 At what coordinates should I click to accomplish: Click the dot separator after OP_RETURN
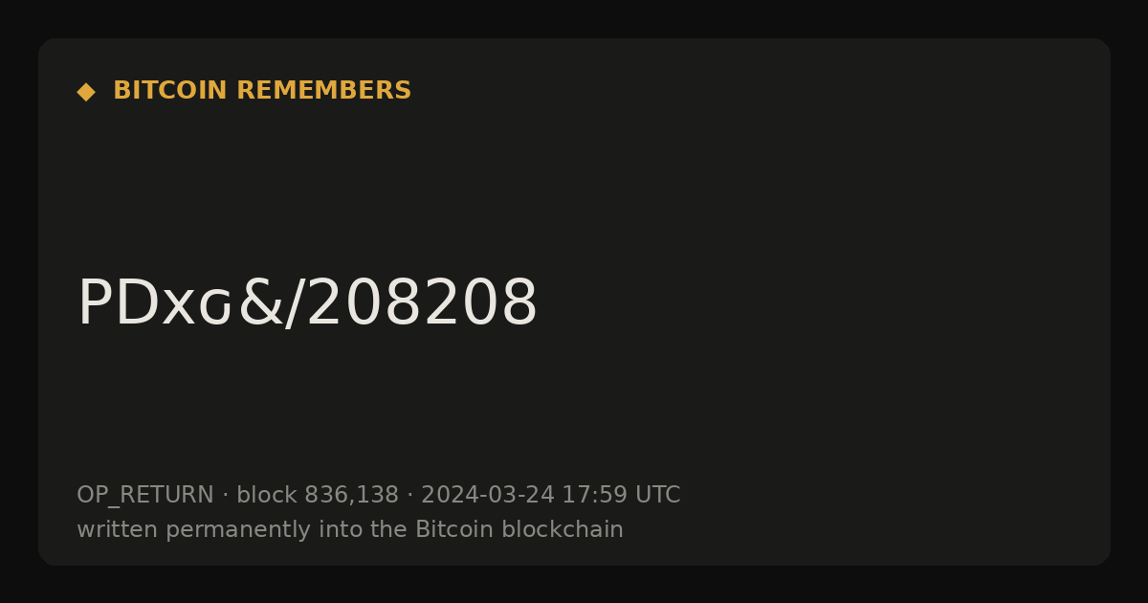click(x=226, y=496)
